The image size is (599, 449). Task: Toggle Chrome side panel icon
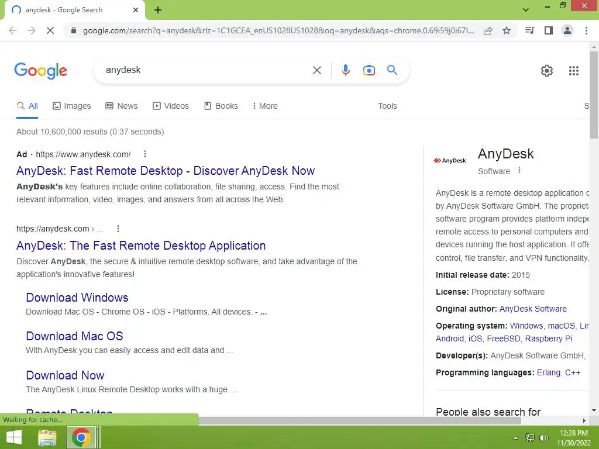549,30
